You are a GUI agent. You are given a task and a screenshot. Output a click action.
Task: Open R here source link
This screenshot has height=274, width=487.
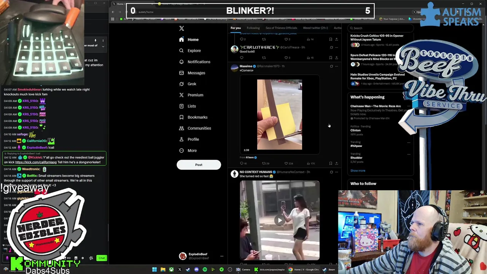[251, 158]
